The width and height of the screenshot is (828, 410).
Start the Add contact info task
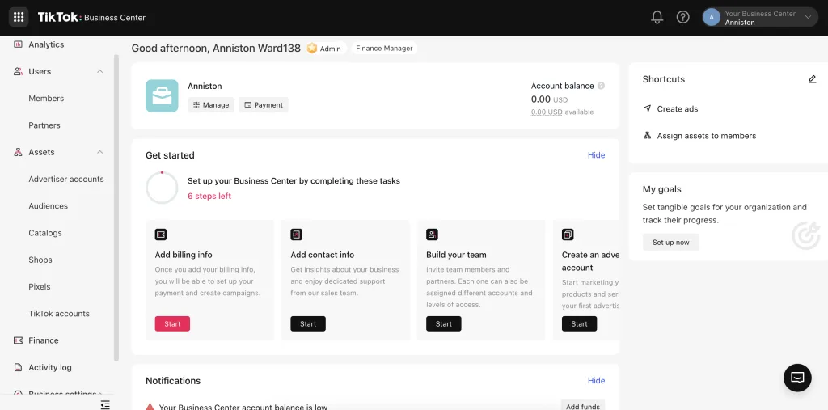(x=308, y=324)
